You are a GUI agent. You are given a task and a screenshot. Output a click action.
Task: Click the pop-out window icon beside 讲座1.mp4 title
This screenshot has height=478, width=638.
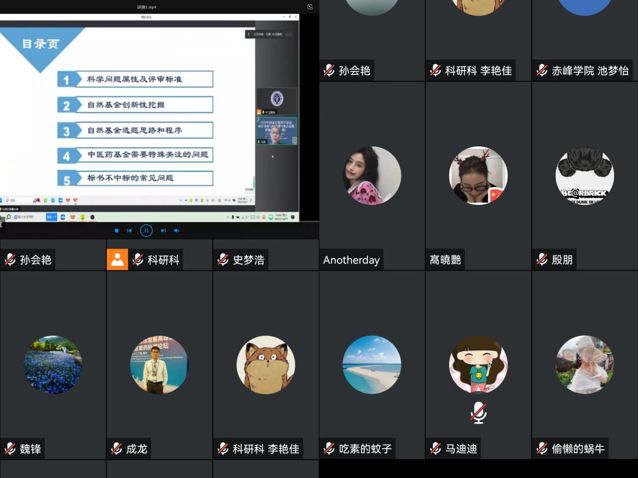pos(310,7)
